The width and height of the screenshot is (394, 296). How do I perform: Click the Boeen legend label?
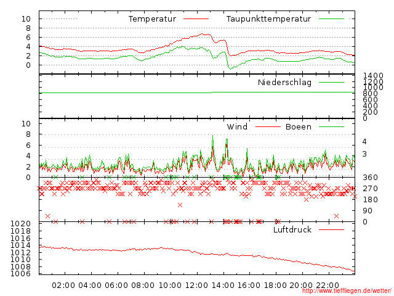point(299,127)
